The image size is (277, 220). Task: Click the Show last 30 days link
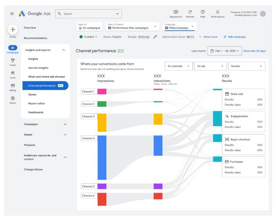pos(254,51)
